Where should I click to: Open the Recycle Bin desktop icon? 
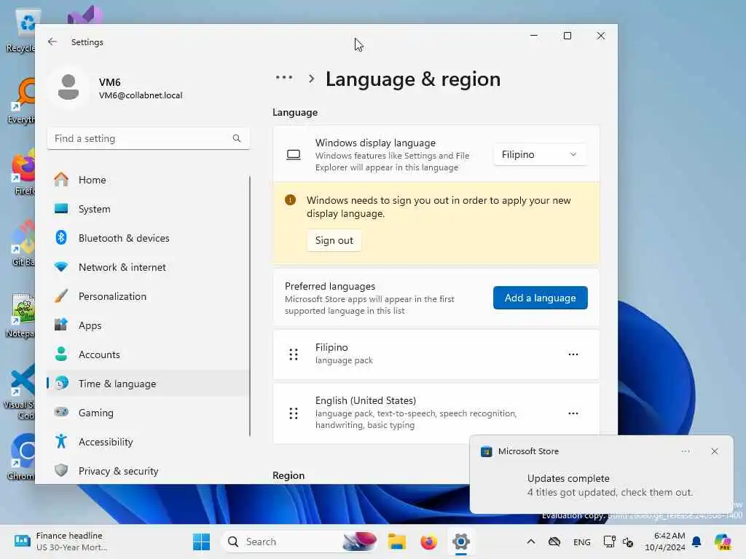tap(21, 31)
